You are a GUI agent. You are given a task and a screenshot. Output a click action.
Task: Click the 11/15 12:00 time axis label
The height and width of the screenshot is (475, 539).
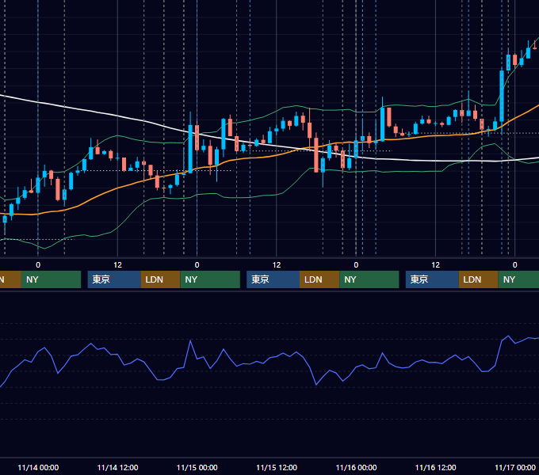point(277,467)
